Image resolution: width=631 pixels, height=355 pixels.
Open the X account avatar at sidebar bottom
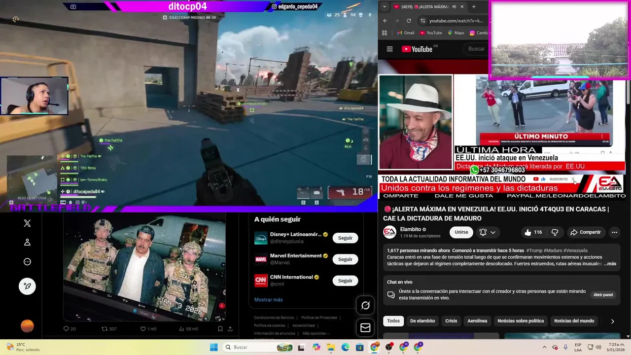(27, 326)
